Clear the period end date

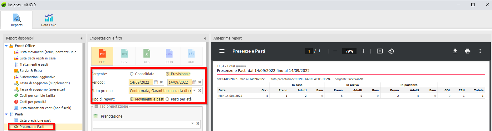point(200,82)
